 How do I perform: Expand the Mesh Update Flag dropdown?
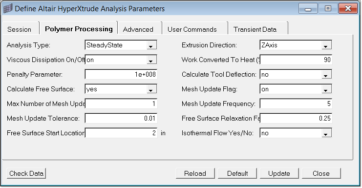click(296, 89)
